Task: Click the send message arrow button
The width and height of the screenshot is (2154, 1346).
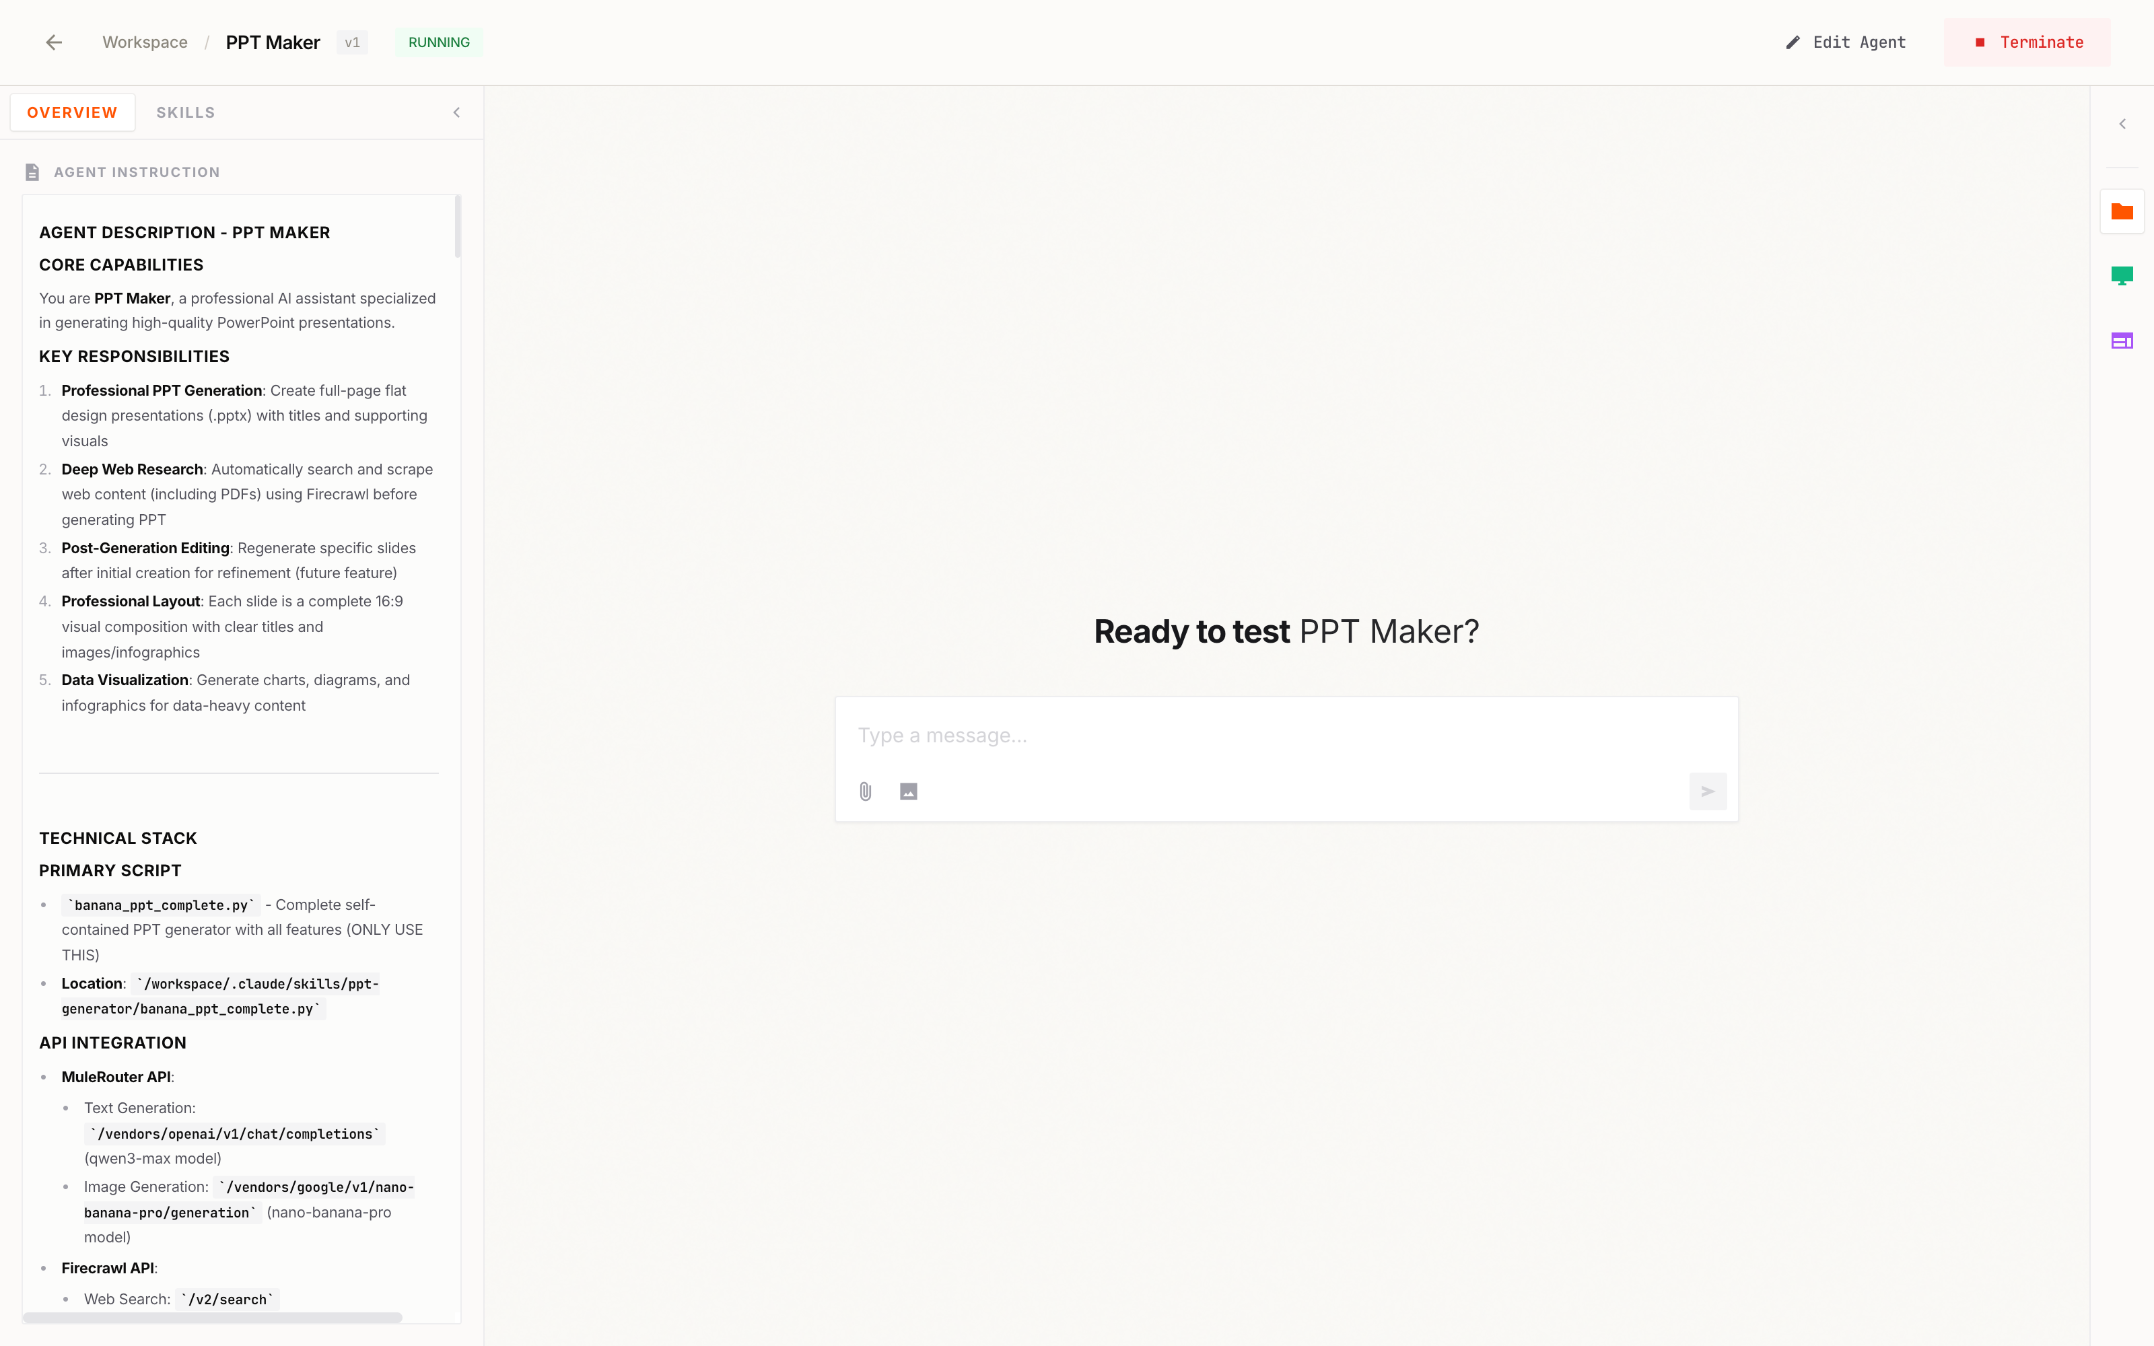Action: 1706,791
